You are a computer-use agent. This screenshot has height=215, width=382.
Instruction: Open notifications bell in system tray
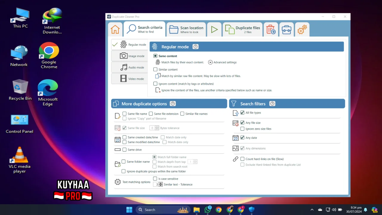click(365, 210)
